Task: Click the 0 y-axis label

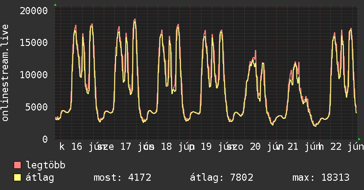Action: tap(45, 139)
